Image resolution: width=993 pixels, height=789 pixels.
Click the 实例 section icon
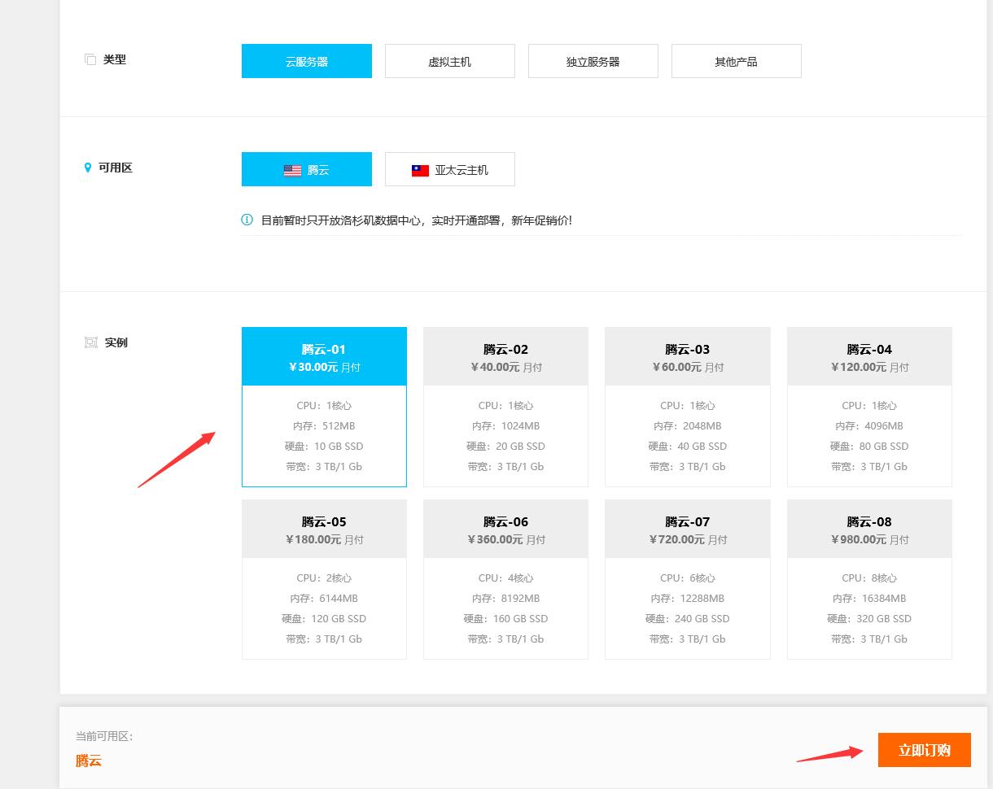[91, 342]
